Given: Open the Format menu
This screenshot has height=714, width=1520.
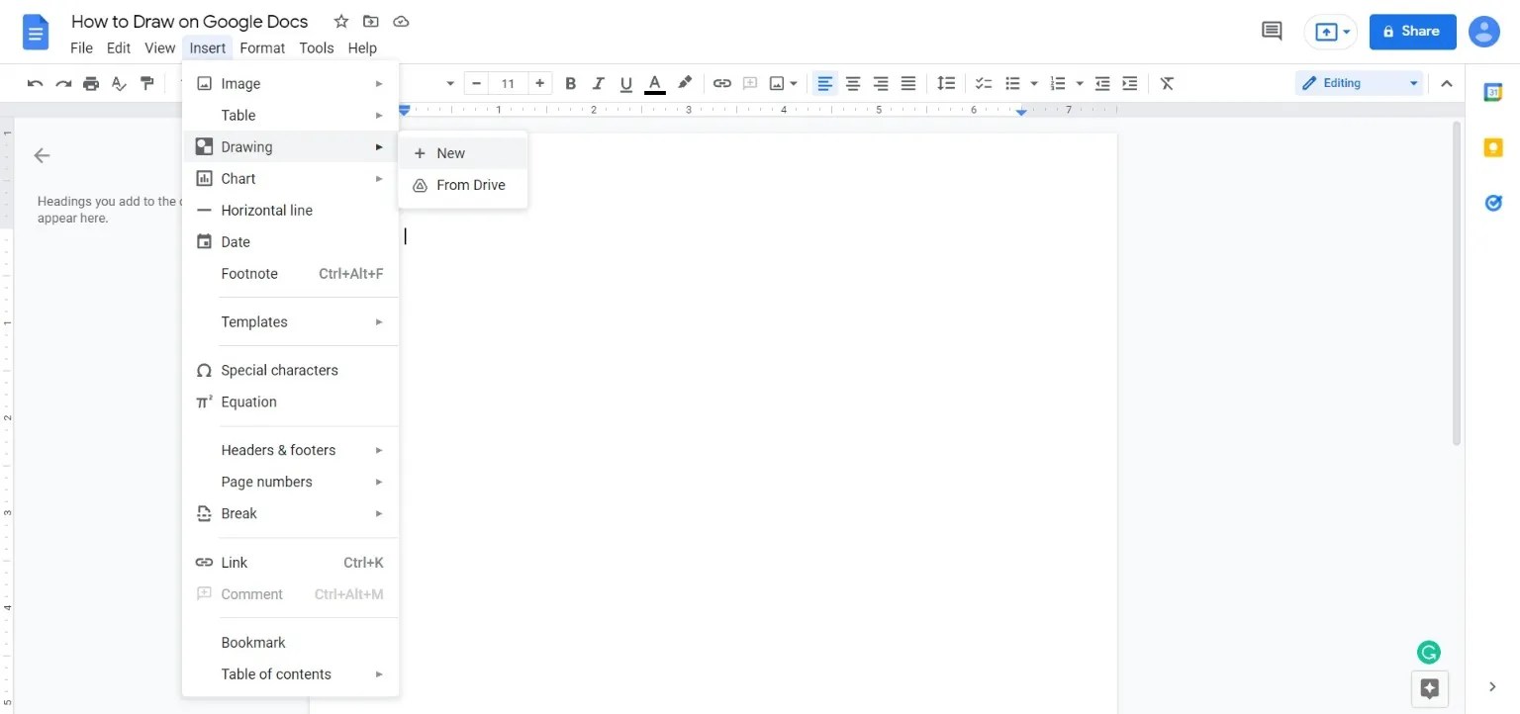Looking at the screenshot, I should coord(262,47).
